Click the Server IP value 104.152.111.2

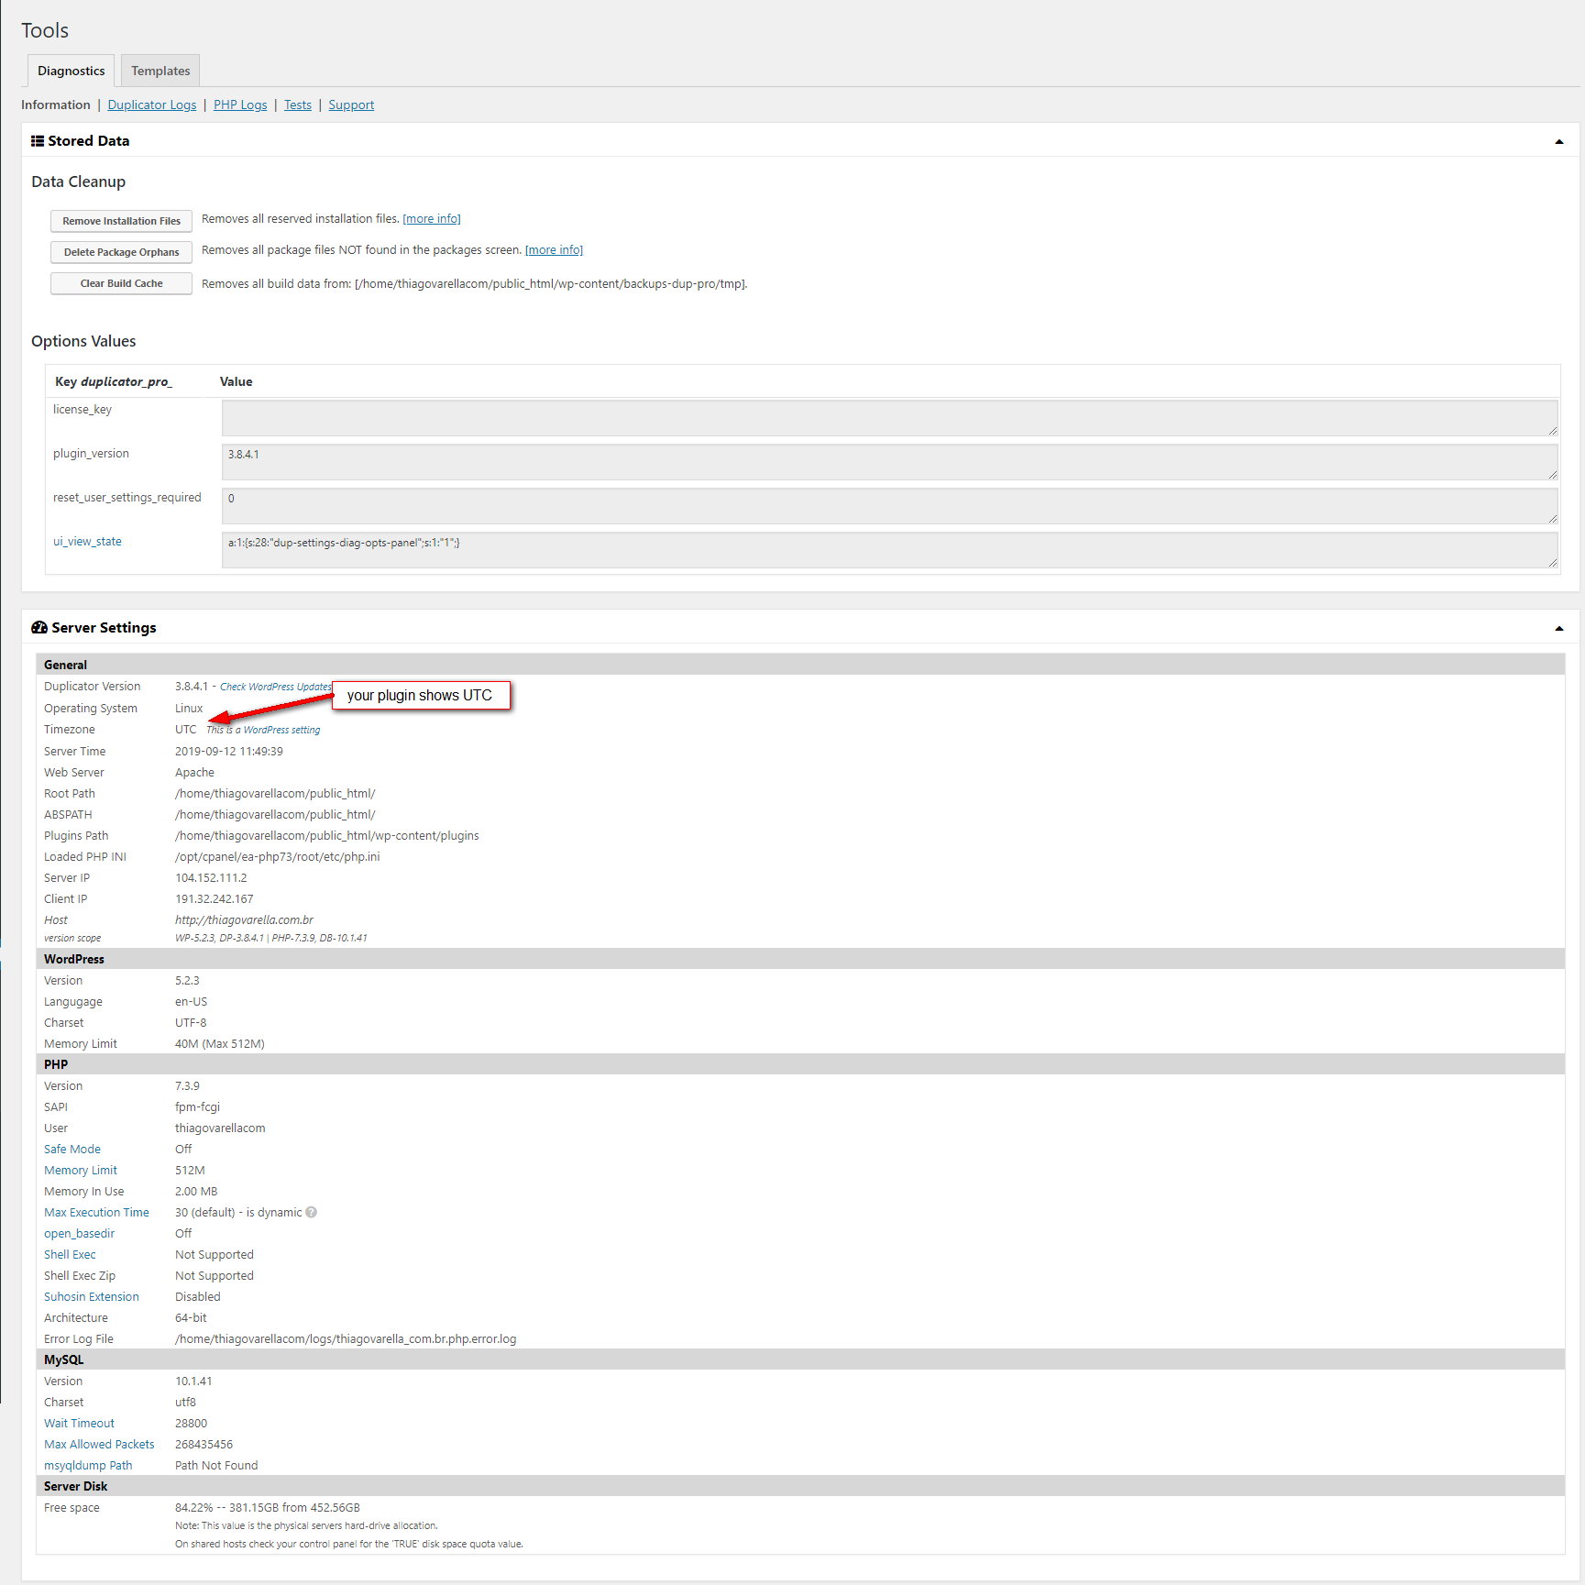click(x=211, y=878)
